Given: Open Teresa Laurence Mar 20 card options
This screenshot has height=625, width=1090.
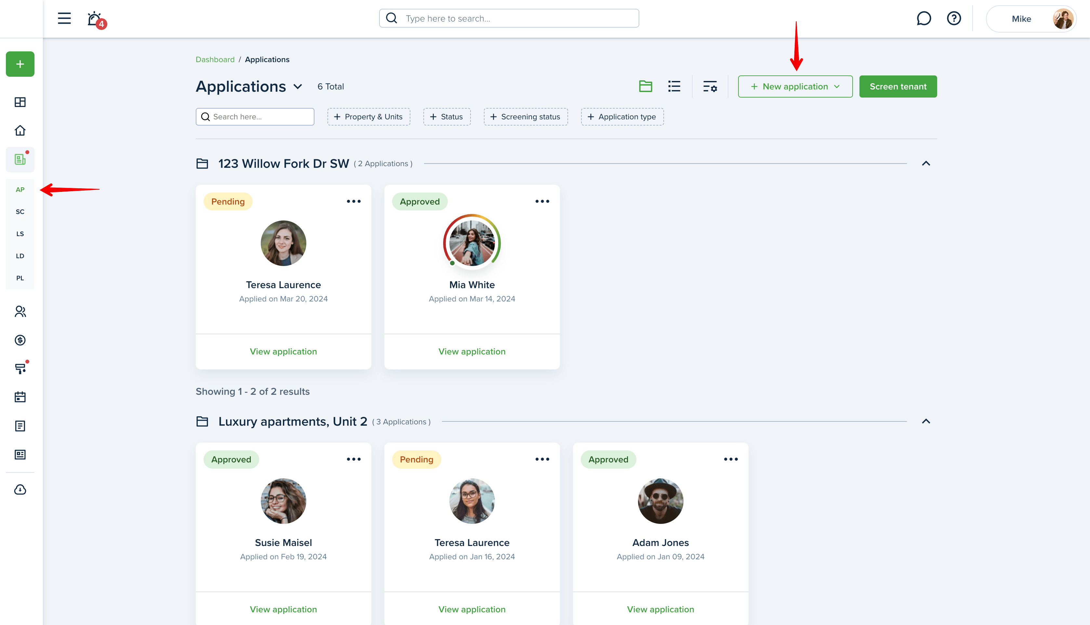Looking at the screenshot, I should pyautogui.click(x=353, y=201).
